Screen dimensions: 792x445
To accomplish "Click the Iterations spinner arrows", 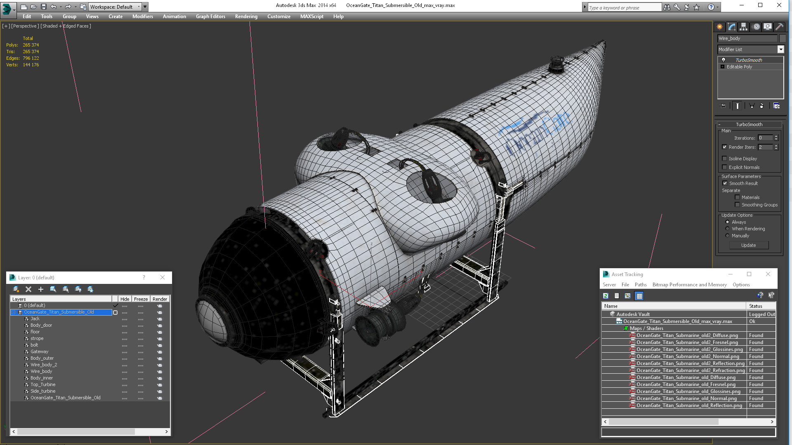I will tap(776, 138).
